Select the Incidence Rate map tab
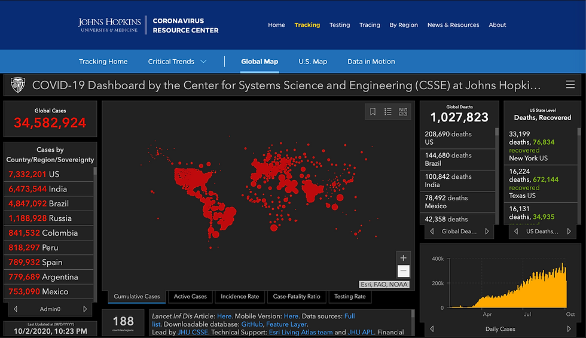The image size is (586, 338). point(240,296)
